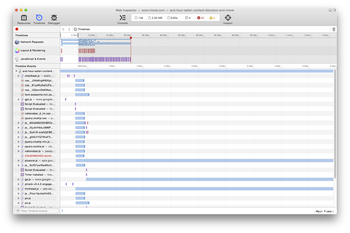Show the 8 warnings in console
Image resolution: width=350 pixels, height=233 pixels.
[212, 18]
